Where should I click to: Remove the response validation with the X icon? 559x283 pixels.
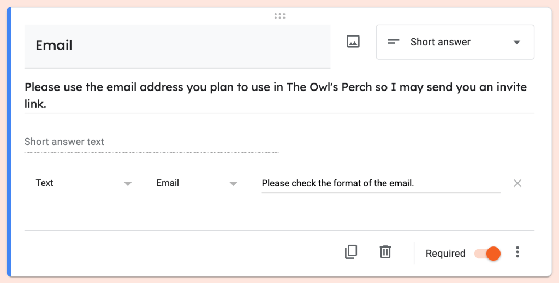pos(518,183)
